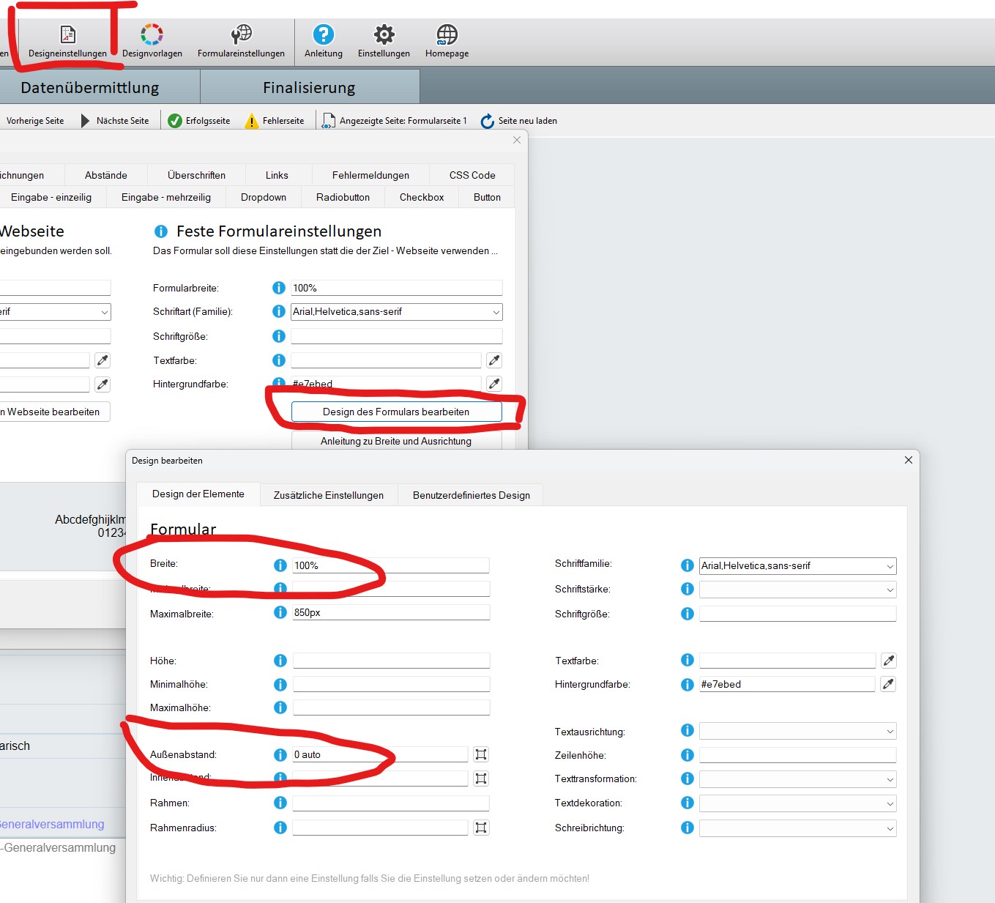Switch to Zusätzliche Einstellungen tab
995x903 pixels.
tap(328, 495)
